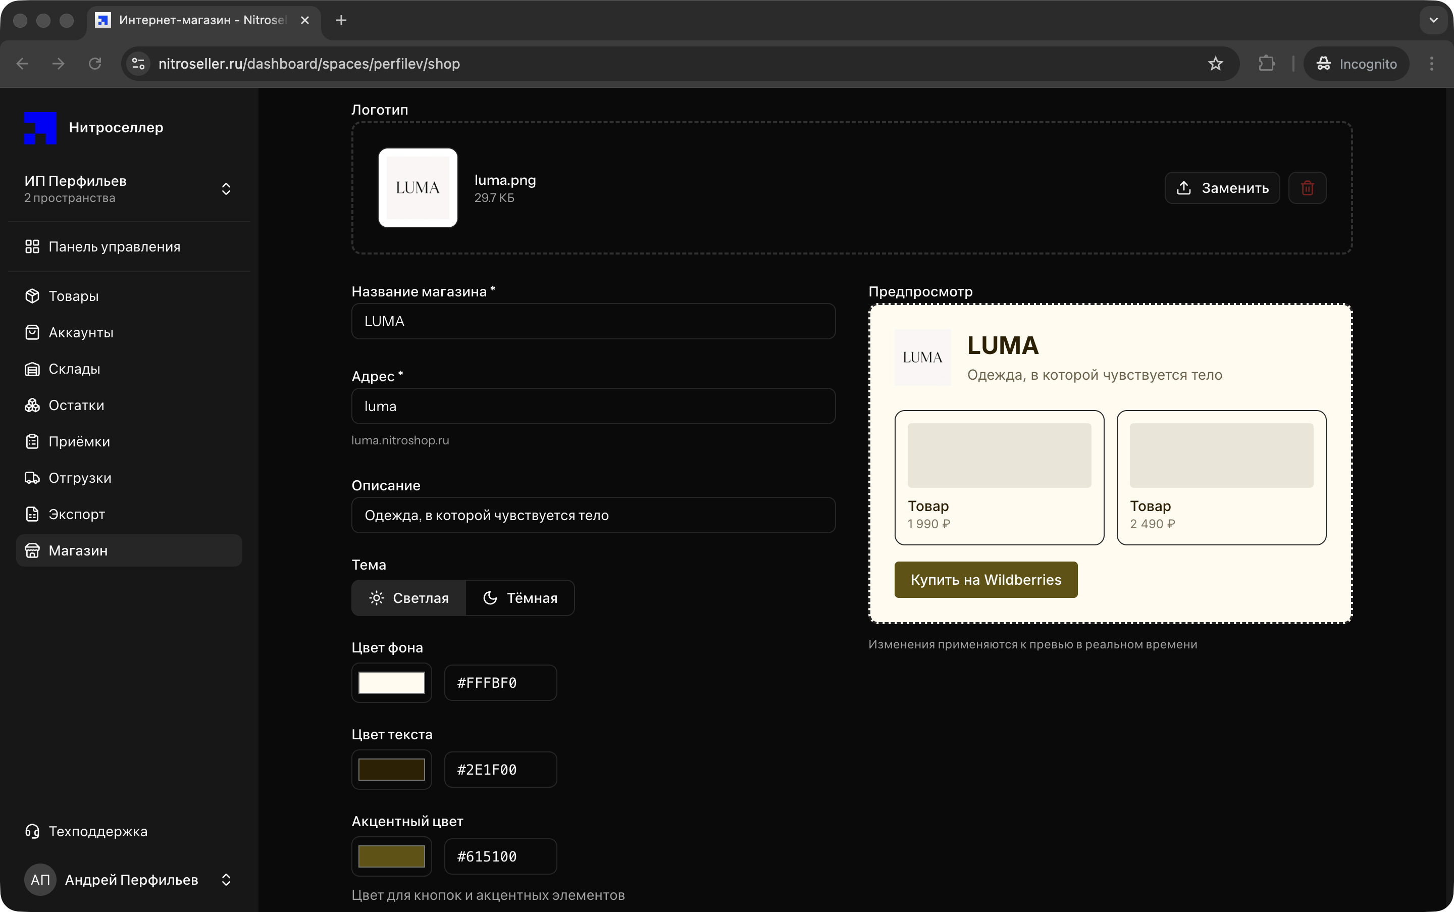Bookmark page with star icon
Viewport: 1454px width, 912px height.
point(1215,64)
